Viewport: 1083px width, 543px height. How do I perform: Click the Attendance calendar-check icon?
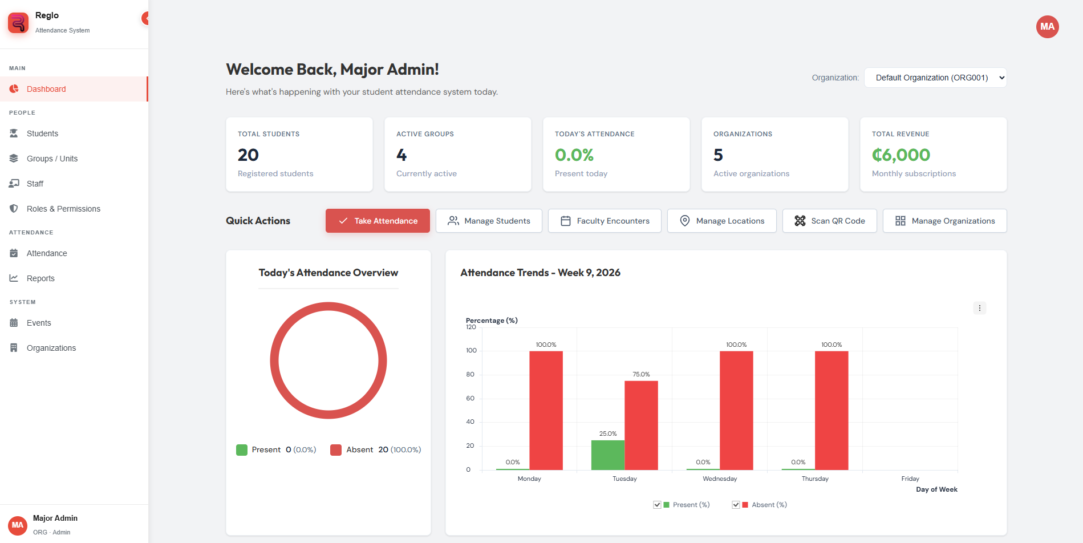click(14, 253)
